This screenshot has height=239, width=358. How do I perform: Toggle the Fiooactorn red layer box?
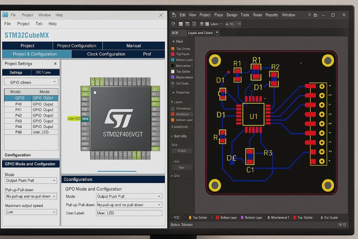[173, 114]
